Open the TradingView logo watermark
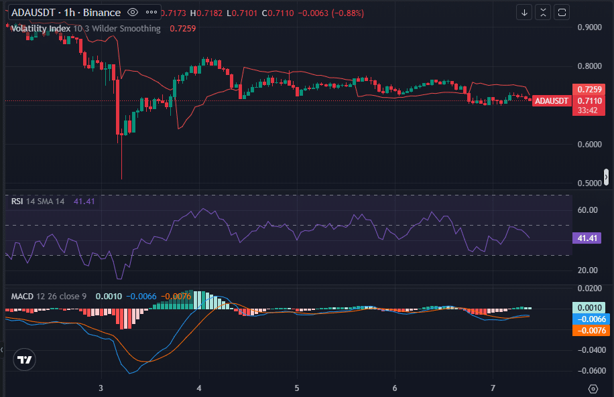 click(25, 360)
